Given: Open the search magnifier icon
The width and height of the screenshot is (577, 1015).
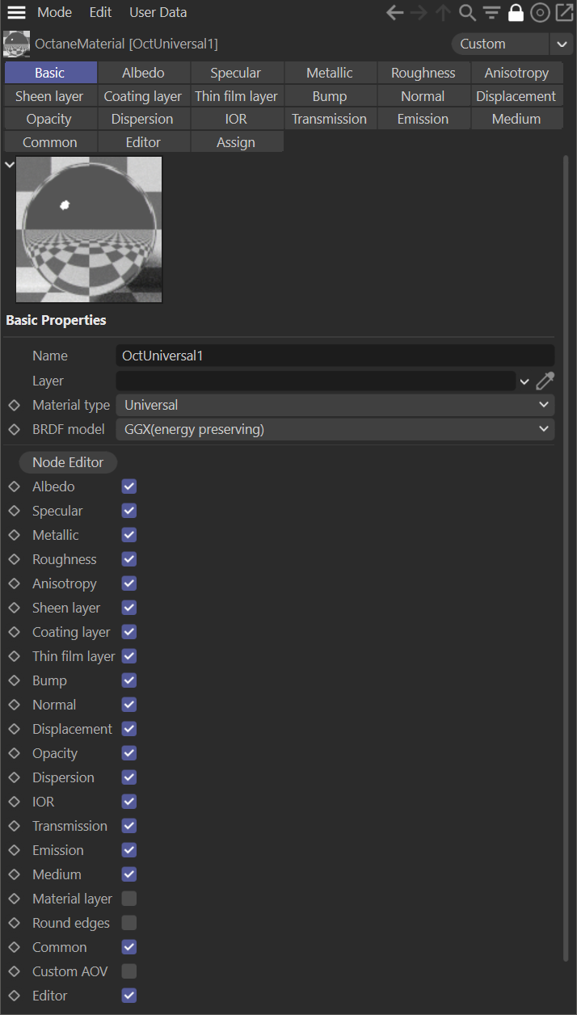Looking at the screenshot, I should pyautogui.click(x=467, y=13).
